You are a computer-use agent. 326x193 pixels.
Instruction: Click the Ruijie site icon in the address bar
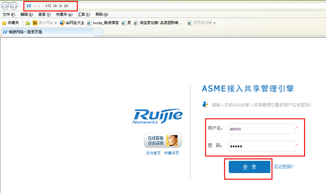pos(29,6)
